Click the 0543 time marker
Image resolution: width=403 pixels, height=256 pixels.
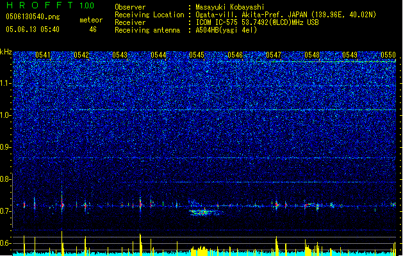120,55
